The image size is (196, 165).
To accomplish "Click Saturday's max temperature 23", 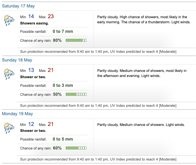I will click(x=51, y=16).
